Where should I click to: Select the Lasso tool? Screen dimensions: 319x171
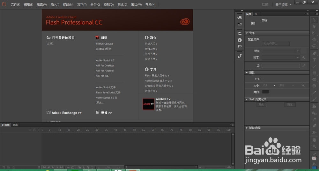pos(314,46)
